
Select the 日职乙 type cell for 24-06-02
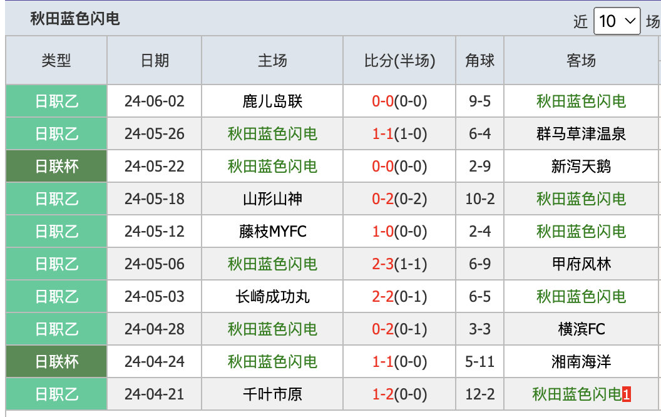coord(56,101)
